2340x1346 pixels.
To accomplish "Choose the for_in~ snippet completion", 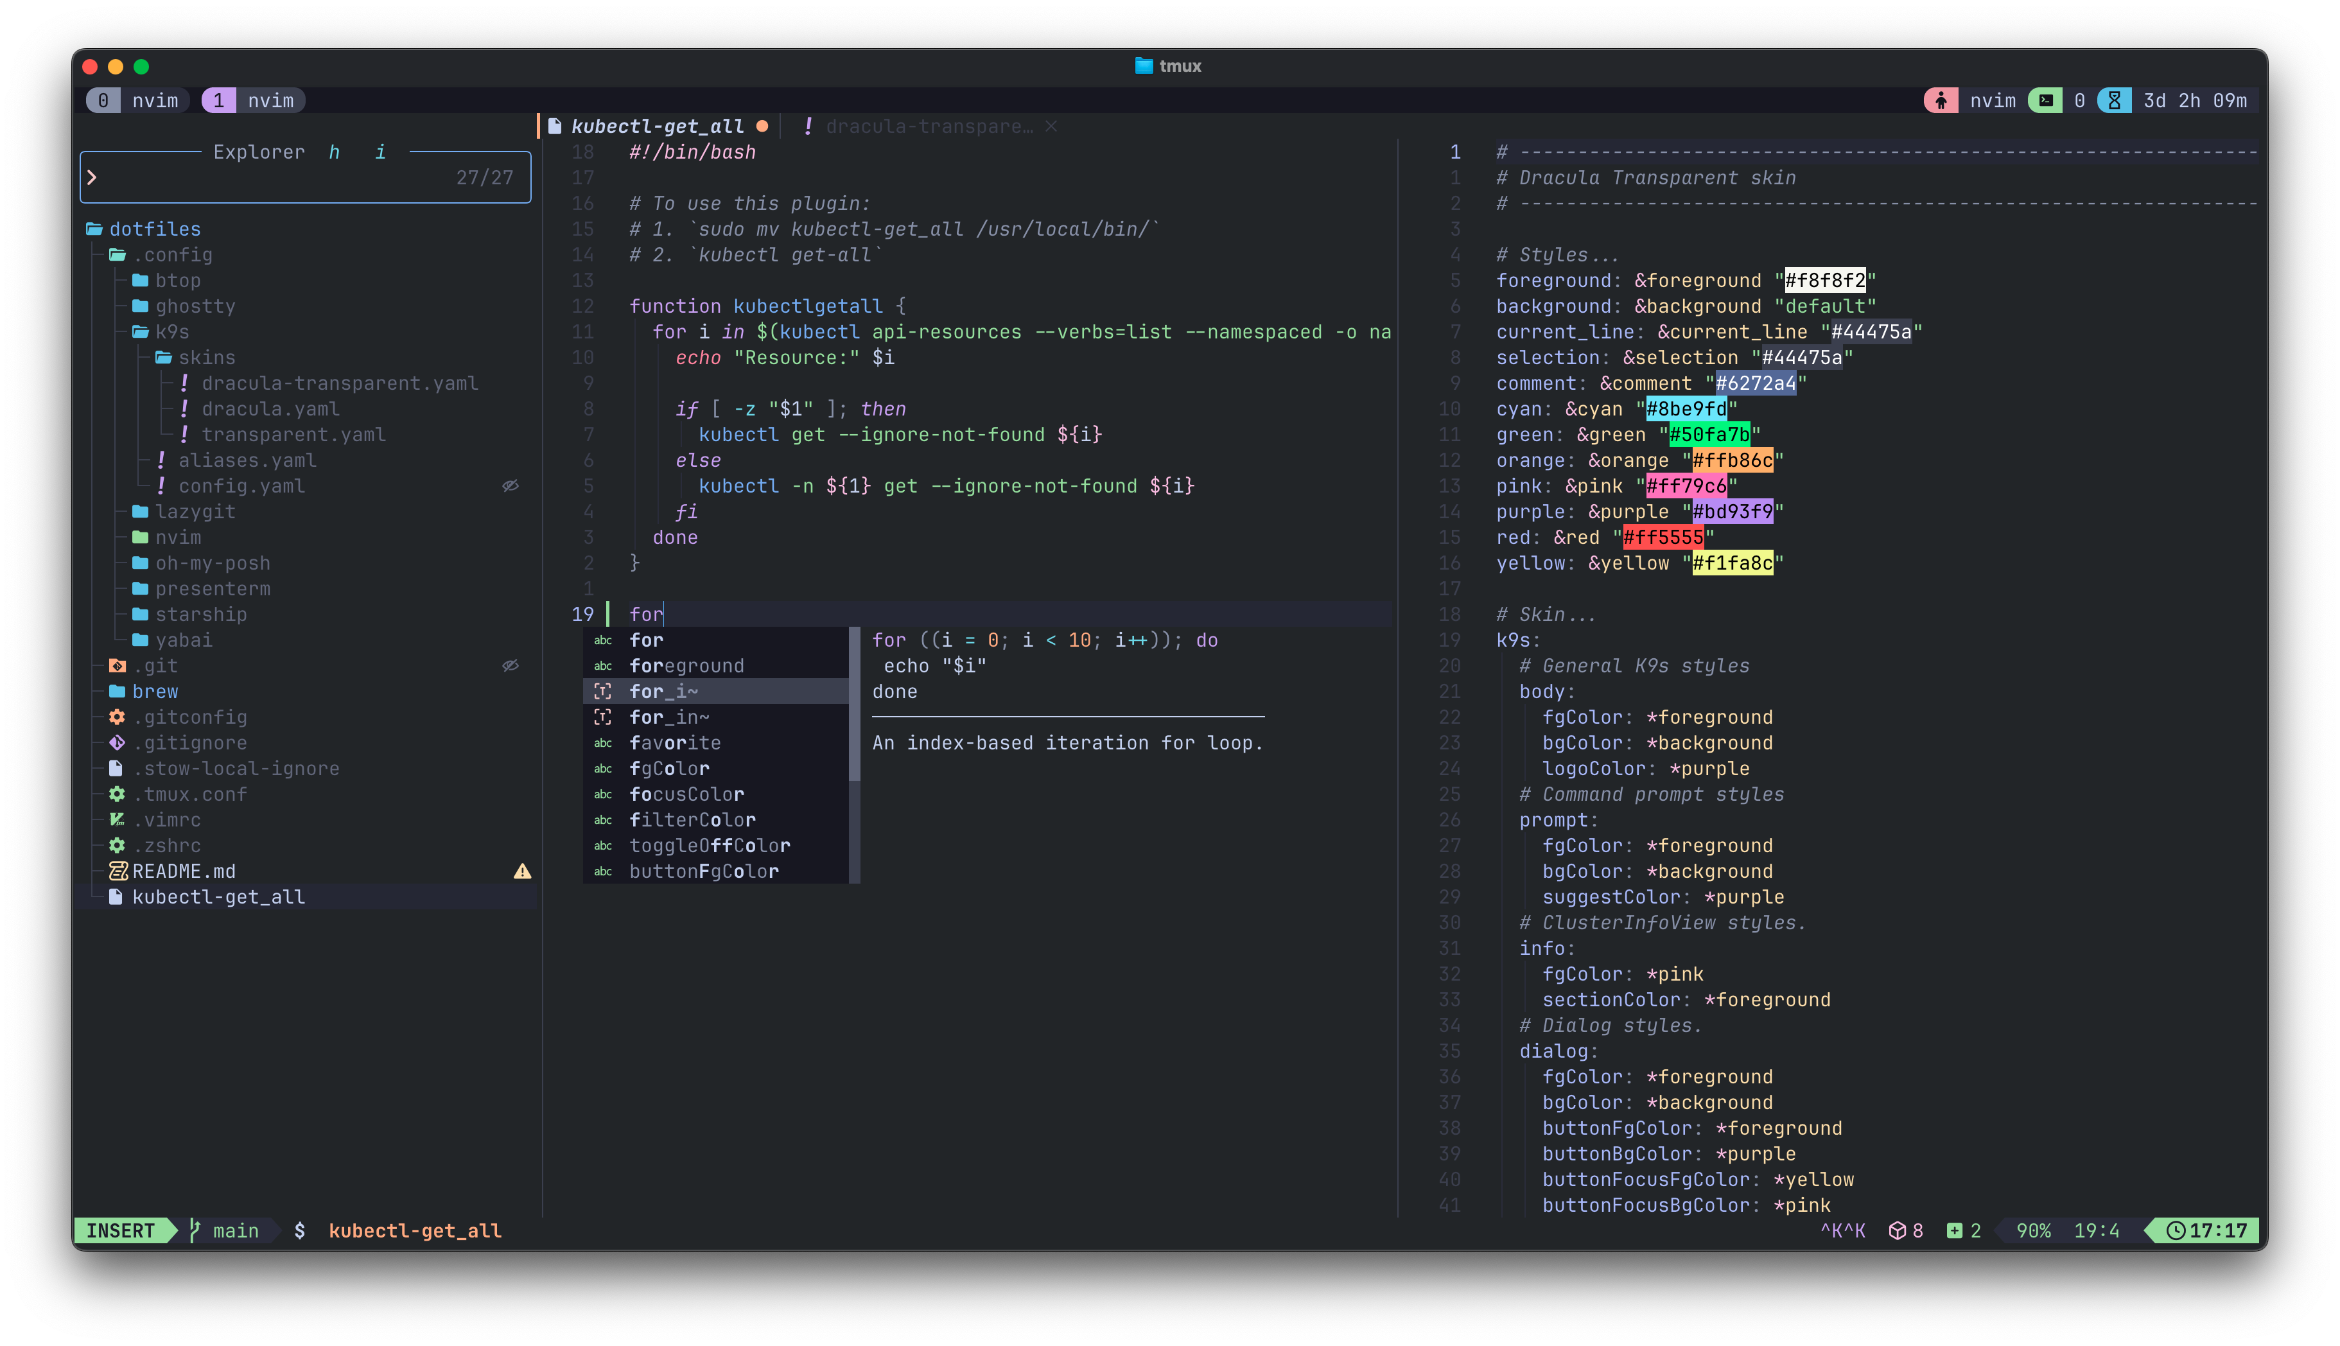I will [669, 717].
